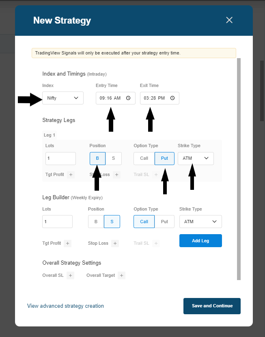
Task: Open Leg Builder Strike Type dropdown
Action: click(x=200, y=222)
